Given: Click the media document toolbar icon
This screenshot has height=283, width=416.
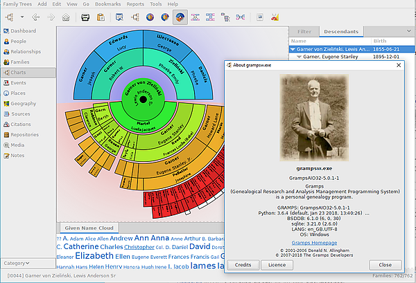Looking at the screenshot, I should 260,17.
